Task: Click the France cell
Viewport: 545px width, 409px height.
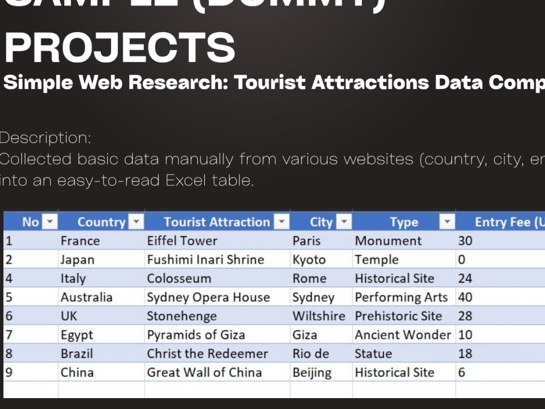Action: (101, 240)
